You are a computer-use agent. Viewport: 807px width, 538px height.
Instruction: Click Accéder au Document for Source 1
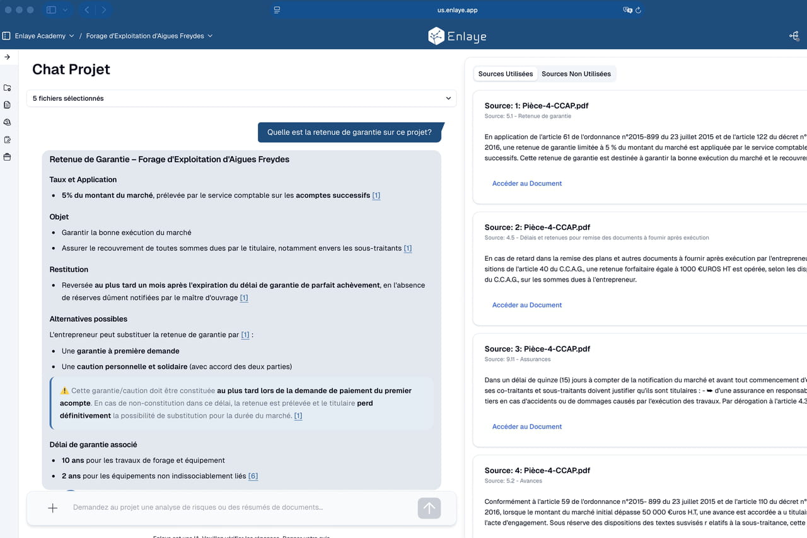[527, 183]
